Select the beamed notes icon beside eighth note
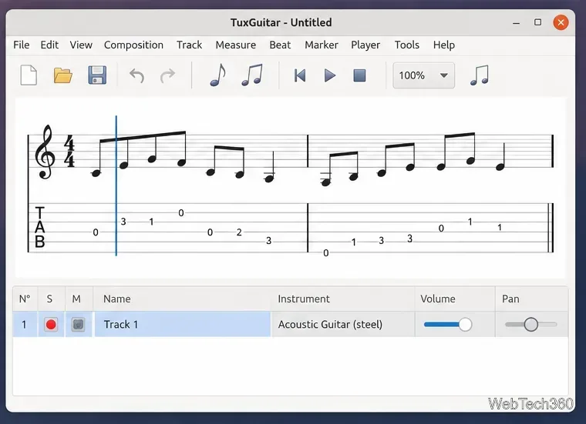Image resolution: width=586 pixels, height=424 pixels. 252,75
